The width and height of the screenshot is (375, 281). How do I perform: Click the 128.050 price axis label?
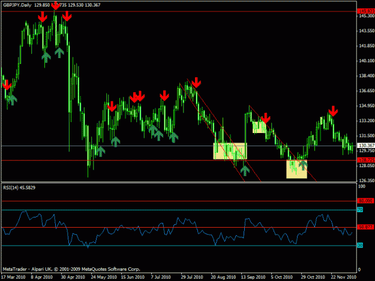click(x=367, y=166)
